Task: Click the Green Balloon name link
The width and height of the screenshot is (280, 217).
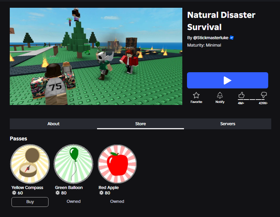Action: point(69,188)
